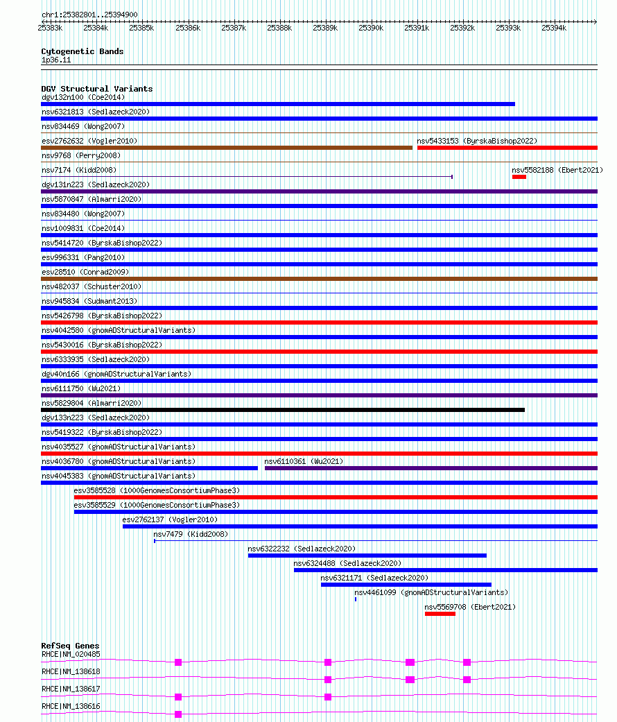617x722 pixels.
Task: Select dgv131n223 (Sedlazeck2020) label
Action: pyautogui.click(x=95, y=184)
